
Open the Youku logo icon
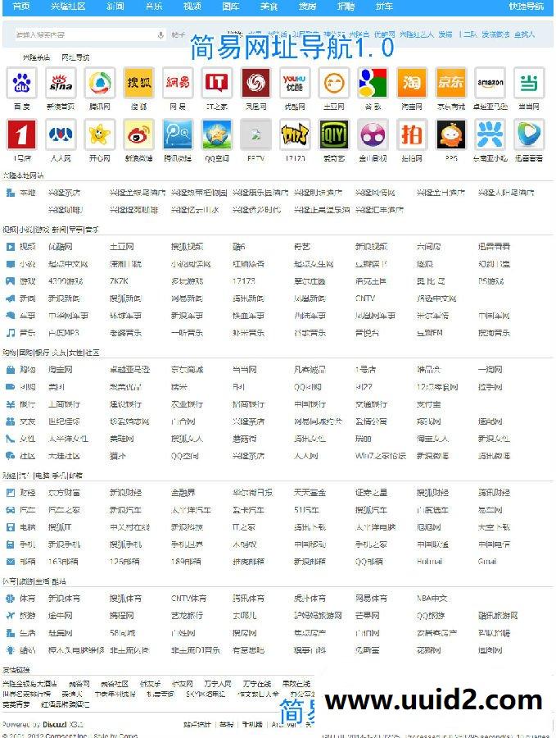(295, 83)
